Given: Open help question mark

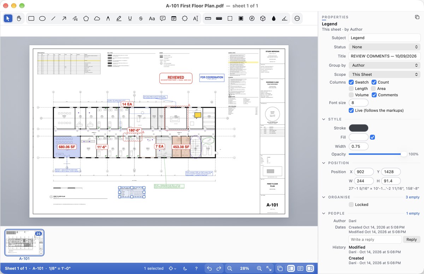Looking at the screenshot, I should 196,268.
